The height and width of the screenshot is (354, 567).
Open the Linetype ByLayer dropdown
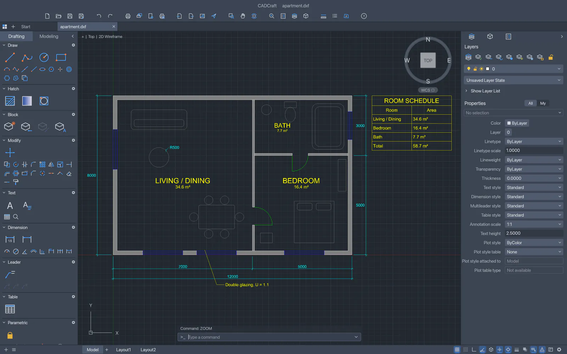pyautogui.click(x=534, y=142)
